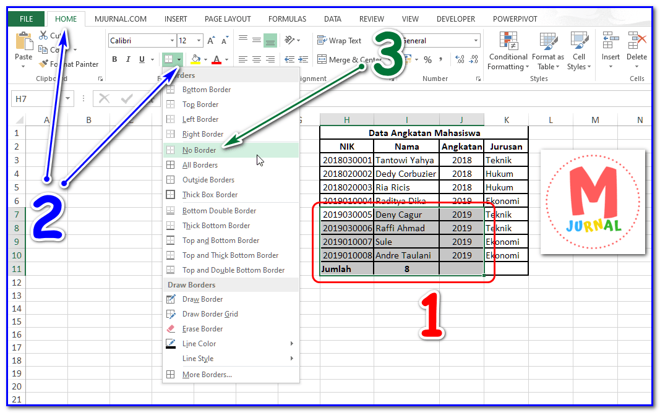
Task: Click Increase Font Size icon
Action: (x=211, y=41)
